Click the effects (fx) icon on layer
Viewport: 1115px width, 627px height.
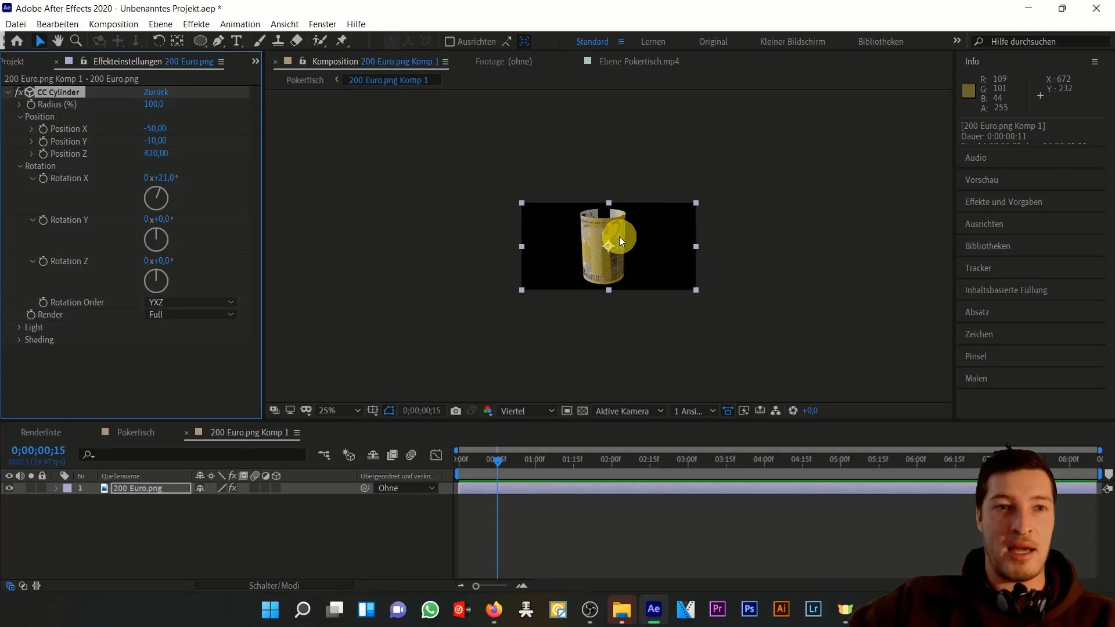click(232, 488)
